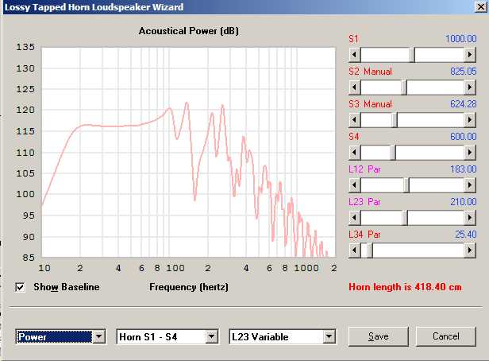Click the S3 Manual slider thumb
This screenshot has width=489, height=361.
[395, 120]
